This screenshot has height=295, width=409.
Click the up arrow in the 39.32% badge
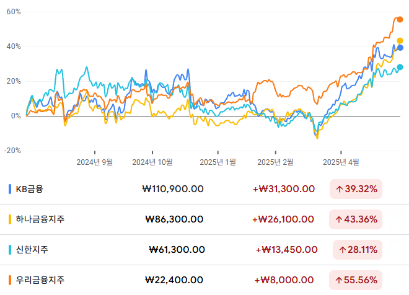(339, 188)
